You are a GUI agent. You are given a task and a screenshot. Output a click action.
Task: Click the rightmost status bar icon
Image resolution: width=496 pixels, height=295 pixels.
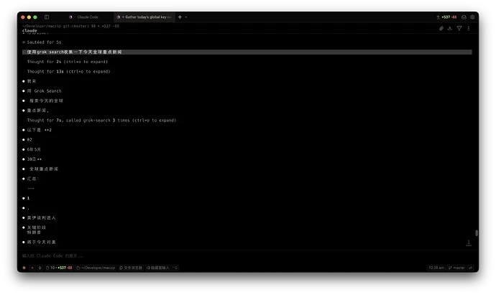[471, 268]
